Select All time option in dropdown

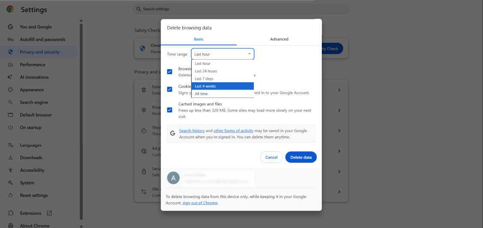[x=223, y=94]
